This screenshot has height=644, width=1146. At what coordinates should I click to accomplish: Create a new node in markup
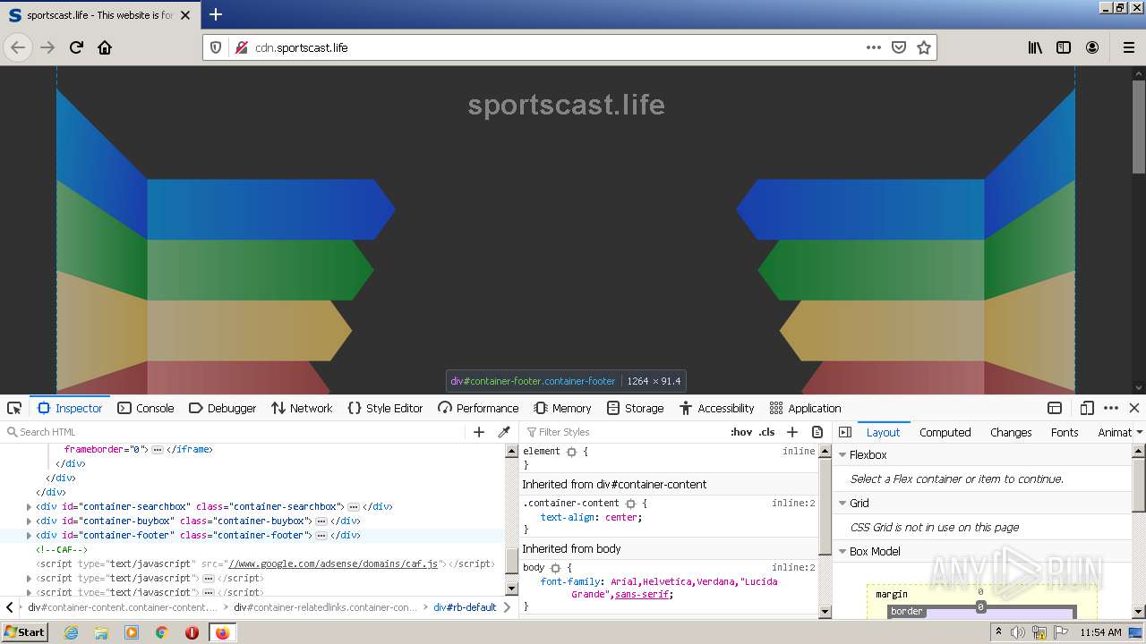(479, 432)
